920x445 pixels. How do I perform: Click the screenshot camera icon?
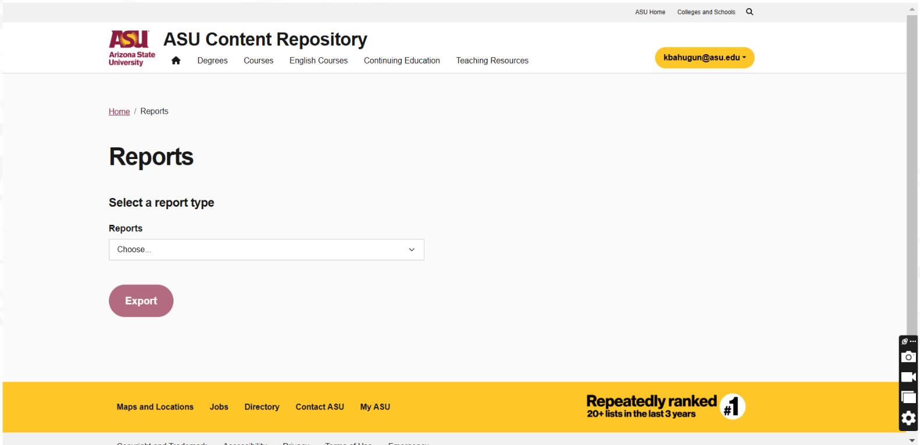click(x=908, y=357)
